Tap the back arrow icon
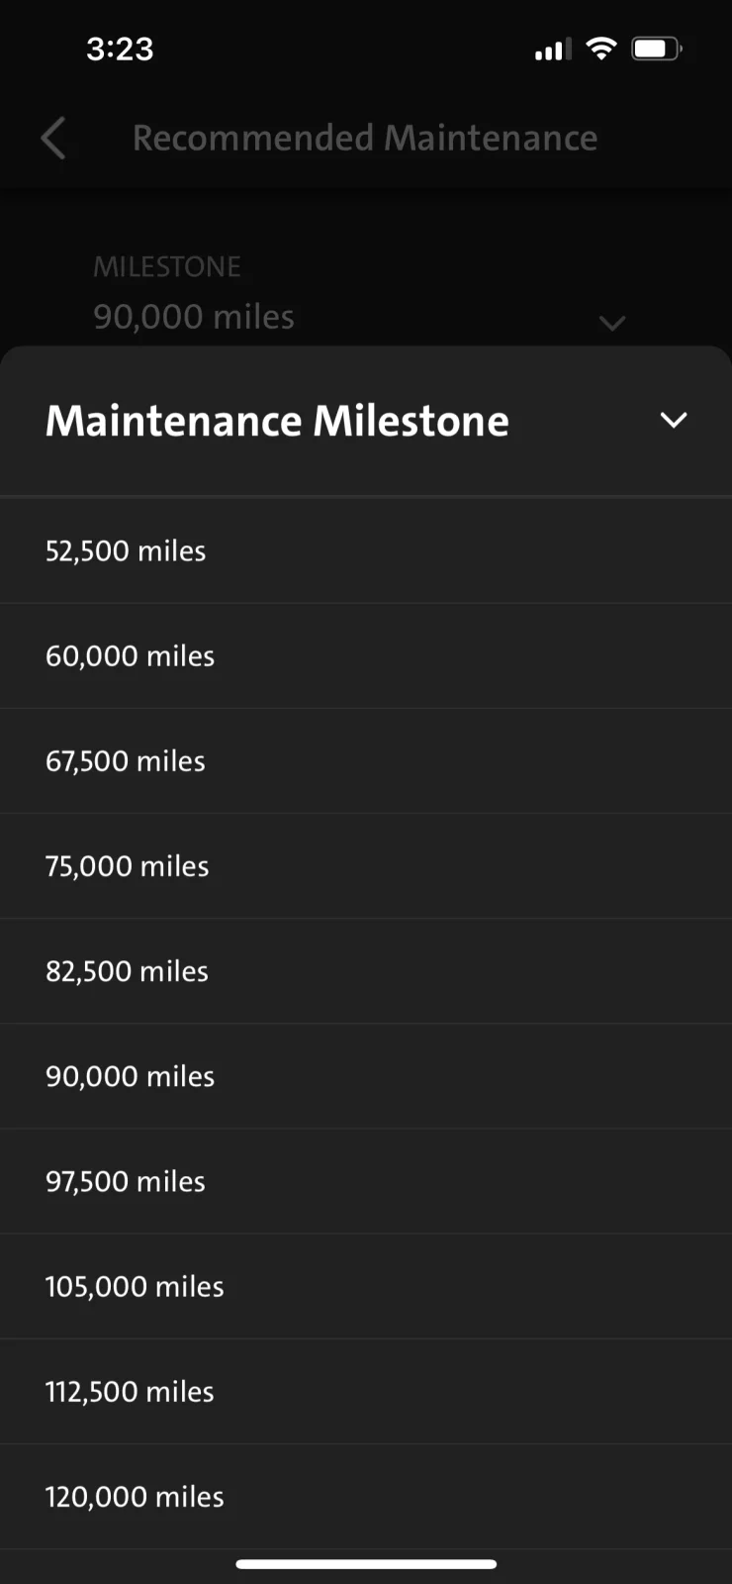This screenshot has width=732, height=1584. pyautogui.click(x=53, y=139)
